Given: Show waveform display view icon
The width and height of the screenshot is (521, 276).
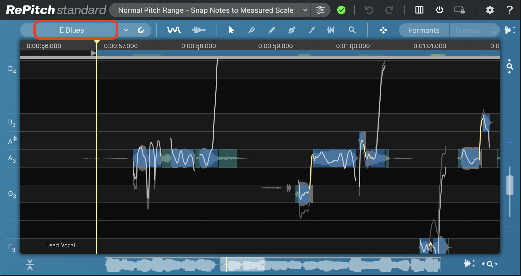Looking at the screenshot, I should (199, 30).
